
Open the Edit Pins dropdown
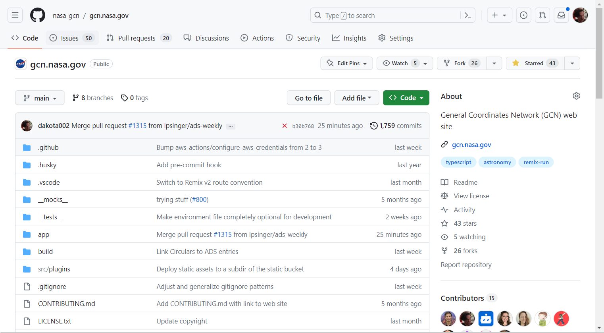(x=346, y=63)
